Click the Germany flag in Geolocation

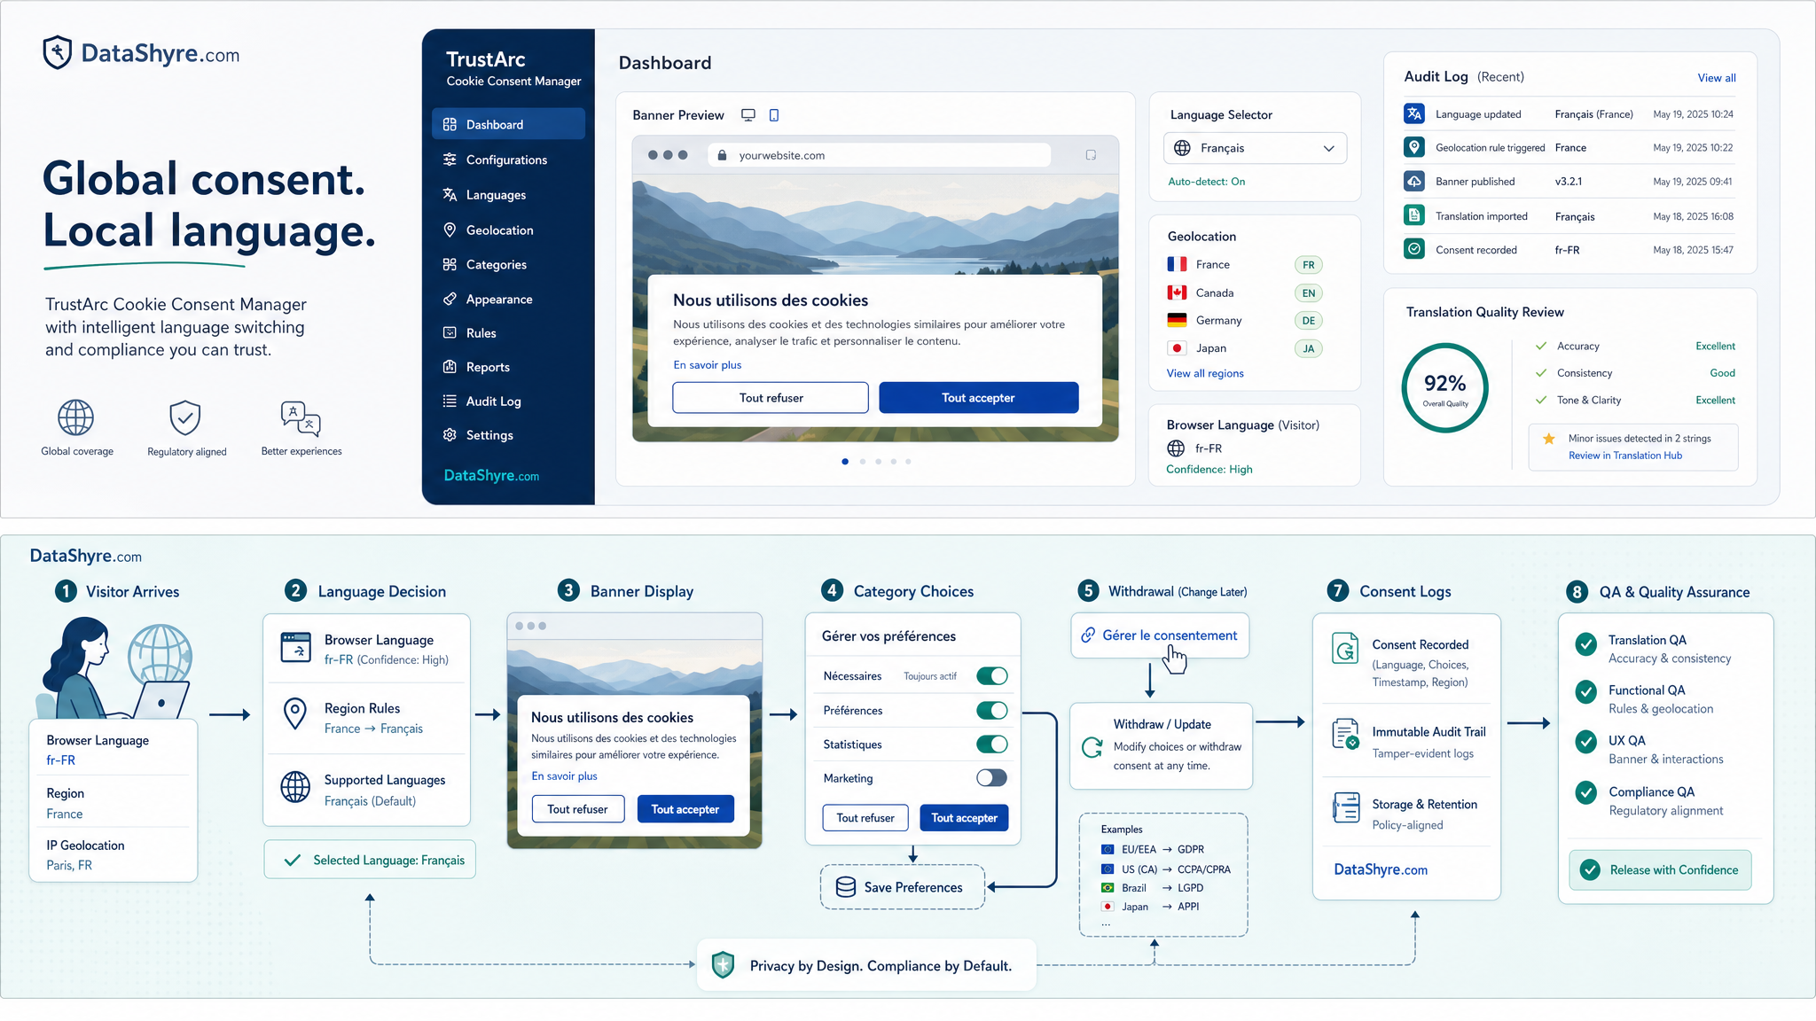[x=1177, y=320]
